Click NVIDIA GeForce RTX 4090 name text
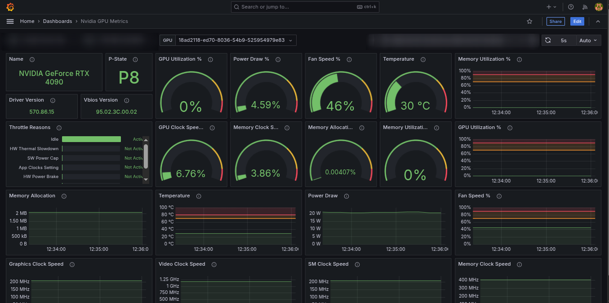Viewport: 609px width, 303px height. pyautogui.click(x=54, y=77)
